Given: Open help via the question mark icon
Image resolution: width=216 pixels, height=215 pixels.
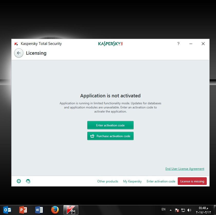Looking at the screenshot, I should tap(179, 44).
